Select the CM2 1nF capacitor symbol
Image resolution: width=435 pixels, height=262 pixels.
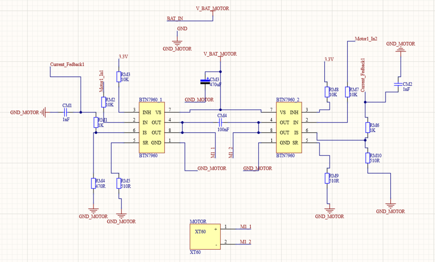398,84
